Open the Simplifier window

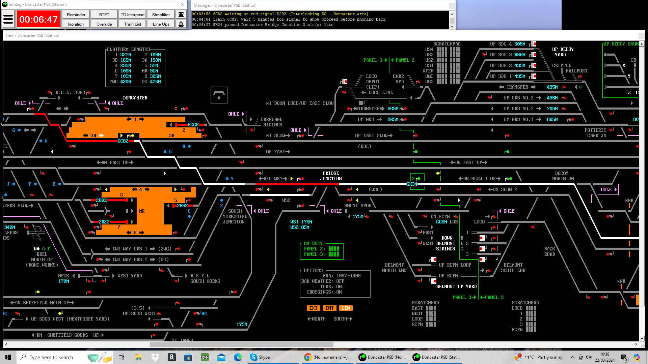(161, 14)
